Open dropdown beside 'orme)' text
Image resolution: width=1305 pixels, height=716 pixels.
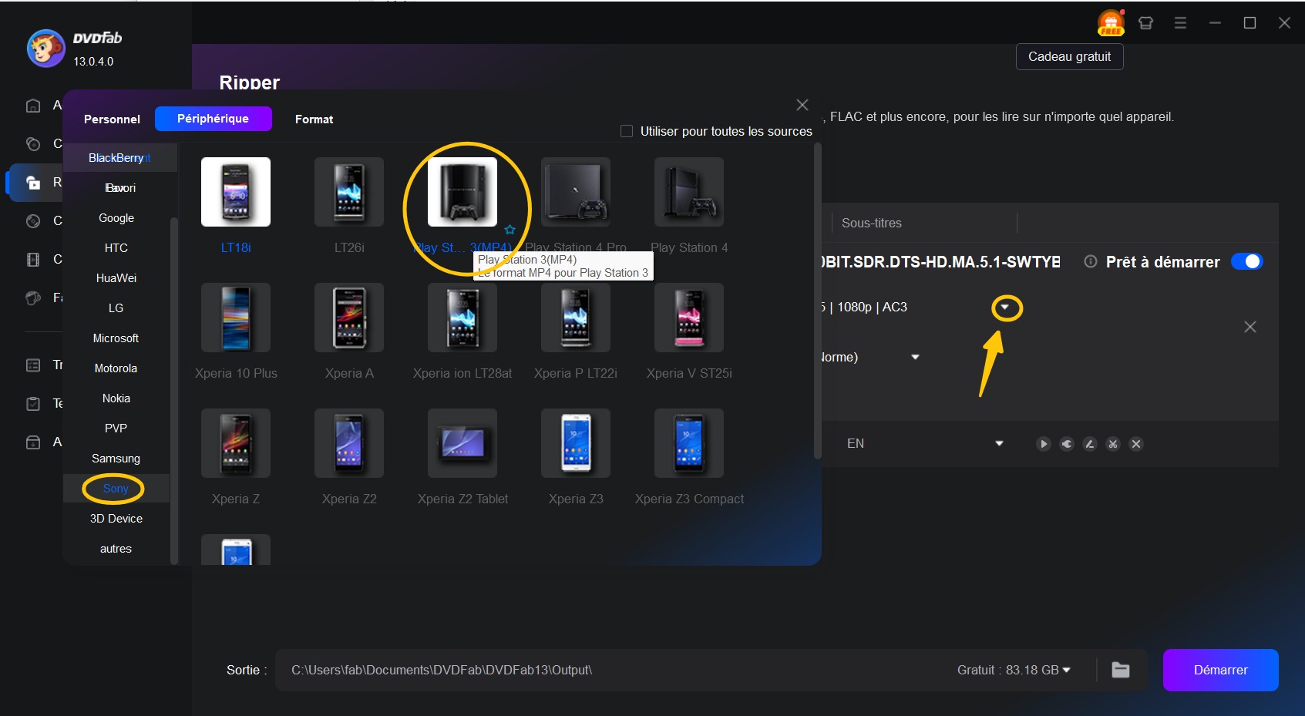pos(915,358)
